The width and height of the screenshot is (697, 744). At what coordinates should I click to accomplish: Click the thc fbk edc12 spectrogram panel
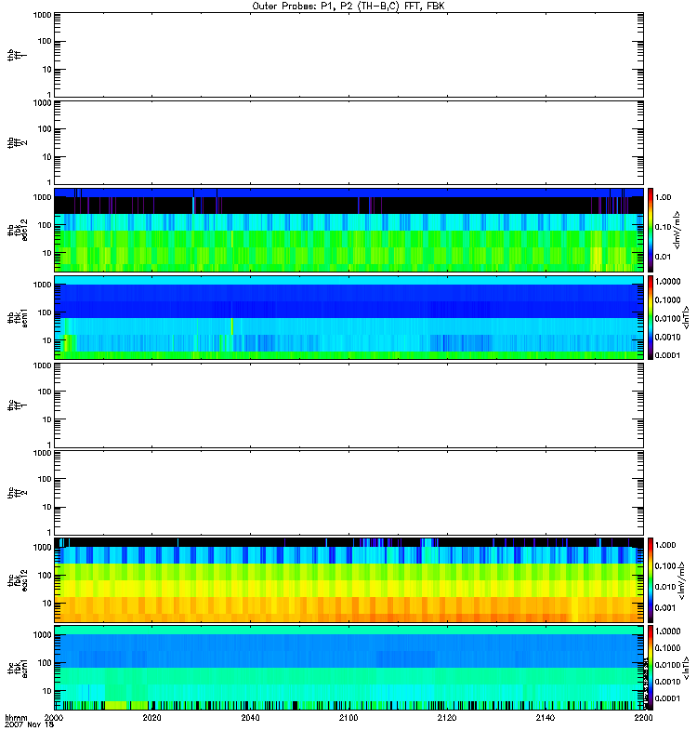point(348,579)
